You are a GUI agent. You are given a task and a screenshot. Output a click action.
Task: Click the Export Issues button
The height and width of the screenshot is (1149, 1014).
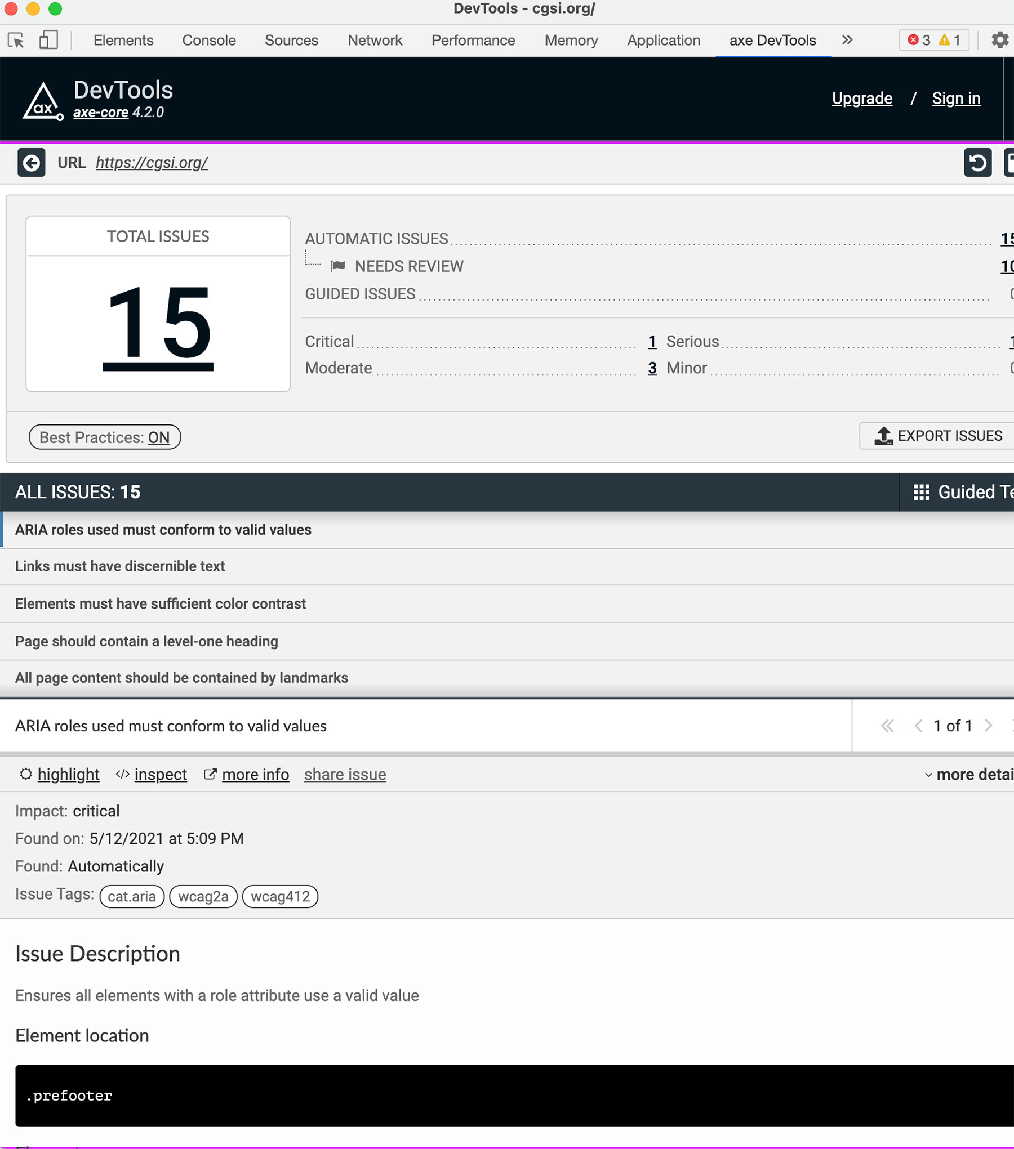coord(937,436)
